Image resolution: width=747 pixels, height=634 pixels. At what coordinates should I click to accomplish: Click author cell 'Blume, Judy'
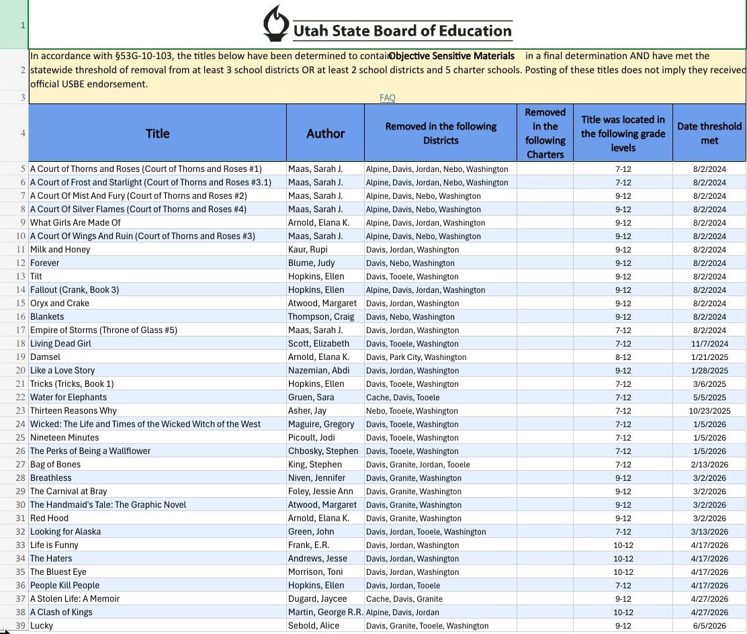325,263
